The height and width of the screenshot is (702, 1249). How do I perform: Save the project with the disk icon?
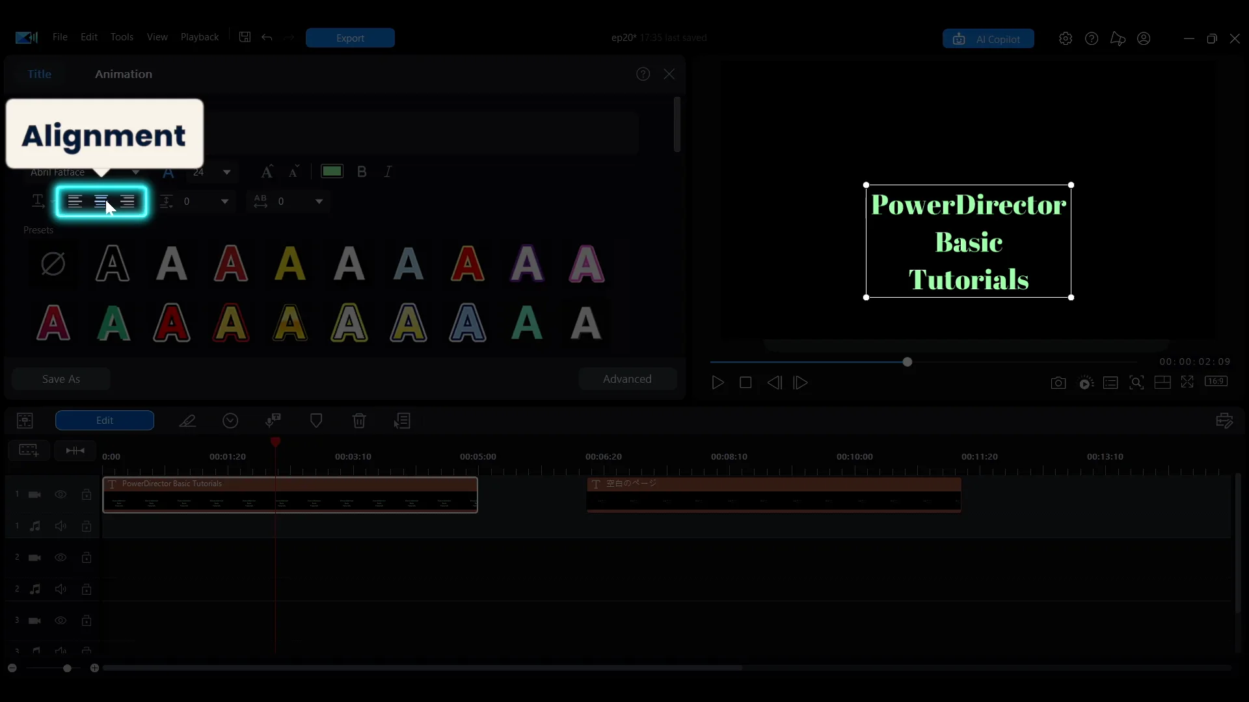[x=245, y=37]
